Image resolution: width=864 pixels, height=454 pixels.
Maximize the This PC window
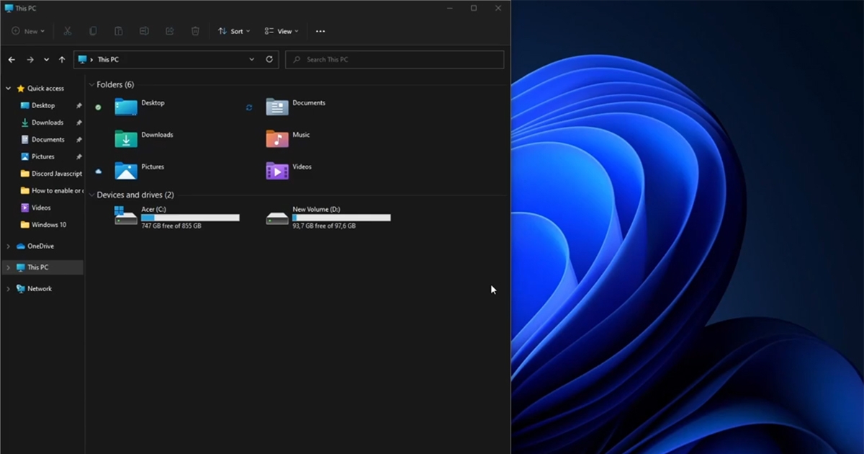[x=474, y=8]
